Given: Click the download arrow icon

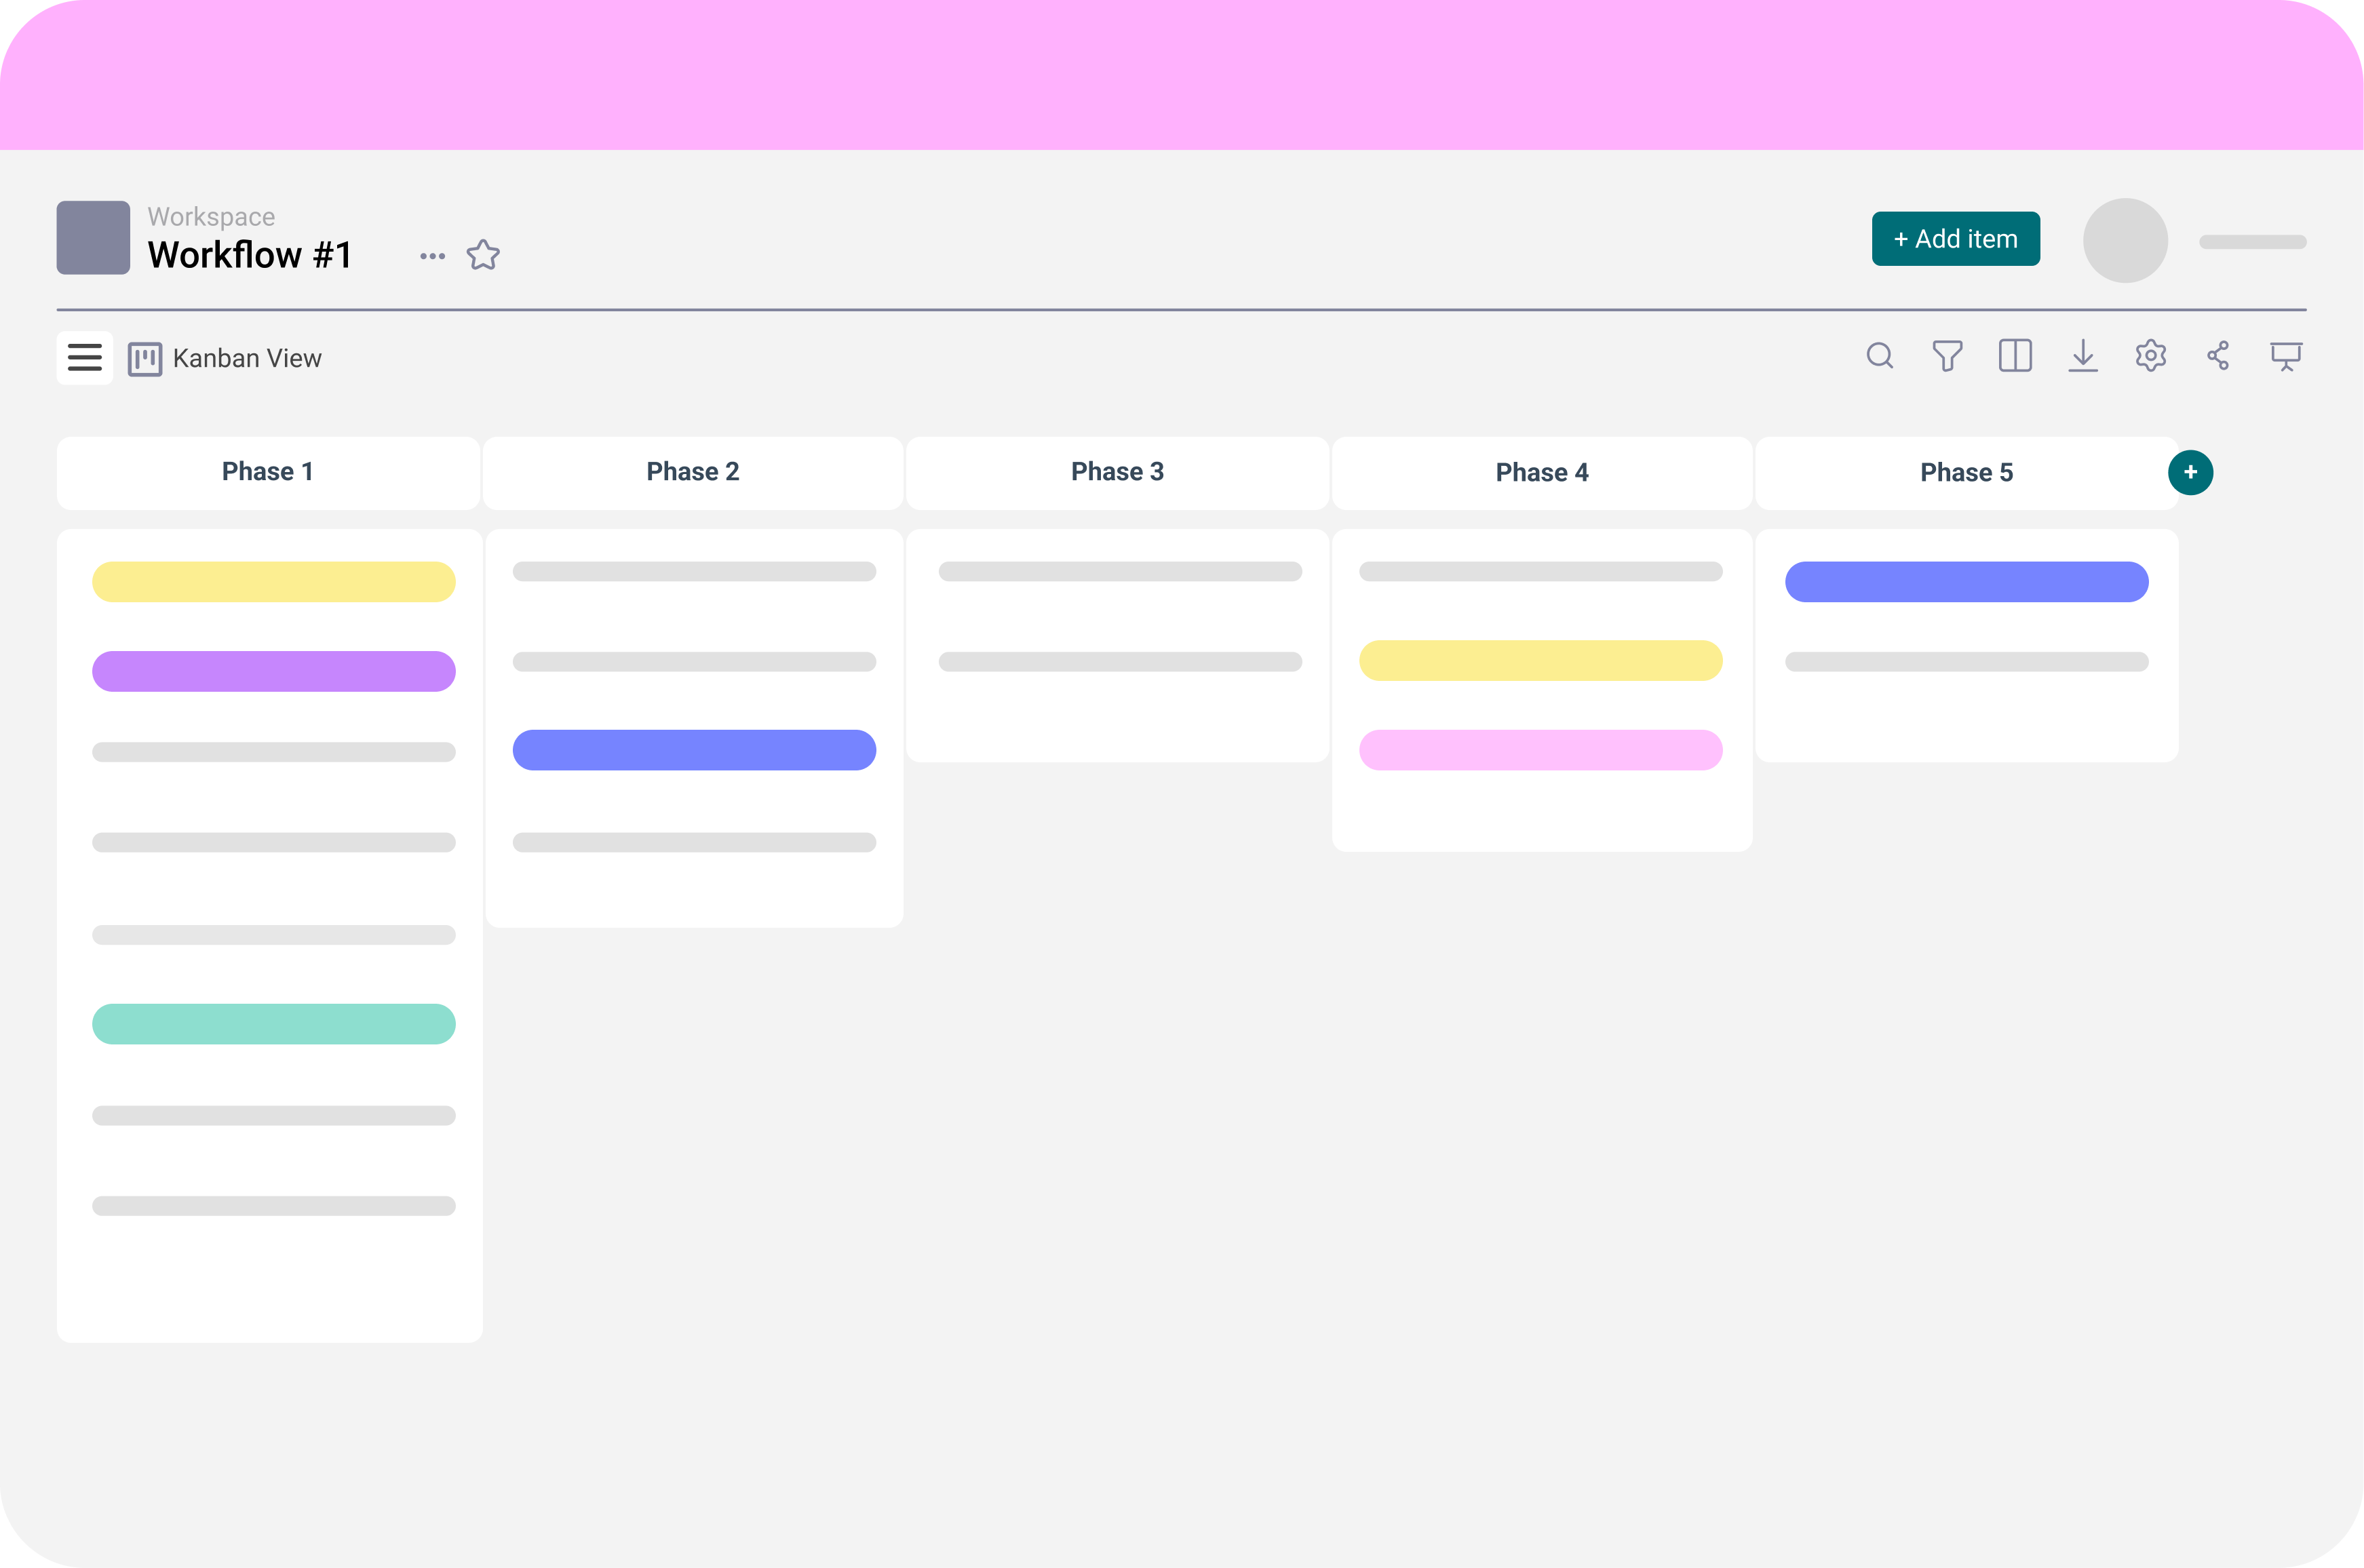Looking at the screenshot, I should pyautogui.click(x=2083, y=356).
